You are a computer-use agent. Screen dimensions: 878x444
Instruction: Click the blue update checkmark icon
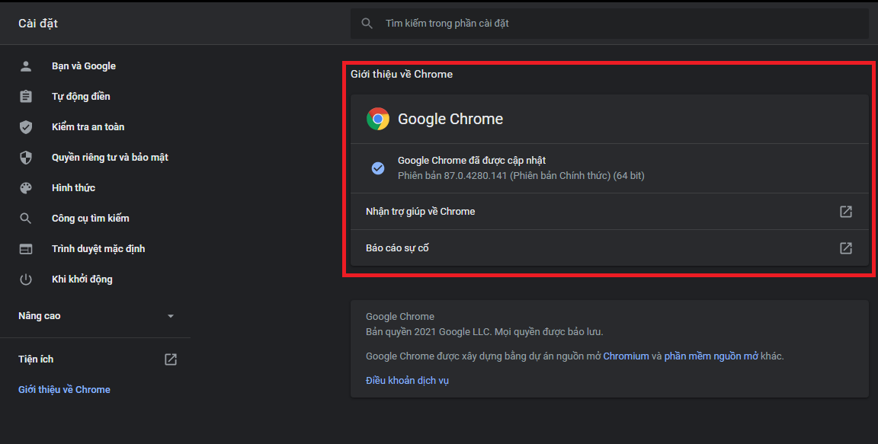click(x=378, y=168)
